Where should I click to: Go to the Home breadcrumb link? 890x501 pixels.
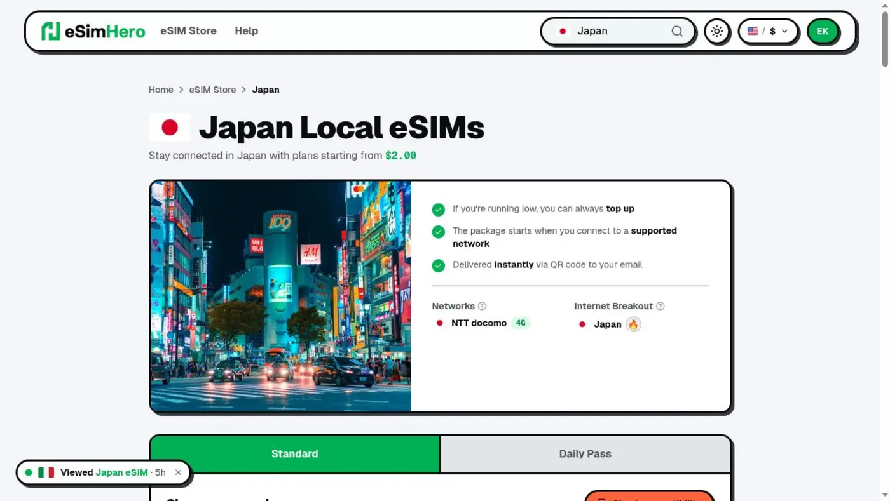click(x=161, y=90)
